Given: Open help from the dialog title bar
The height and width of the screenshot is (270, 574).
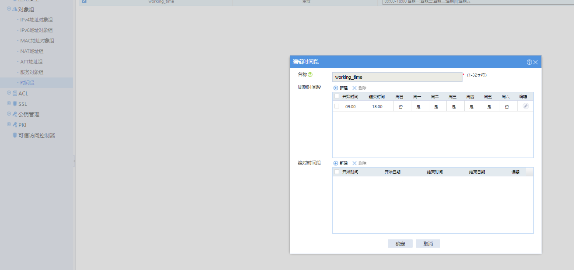Looking at the screenshot, I should (x=529, y=62).
